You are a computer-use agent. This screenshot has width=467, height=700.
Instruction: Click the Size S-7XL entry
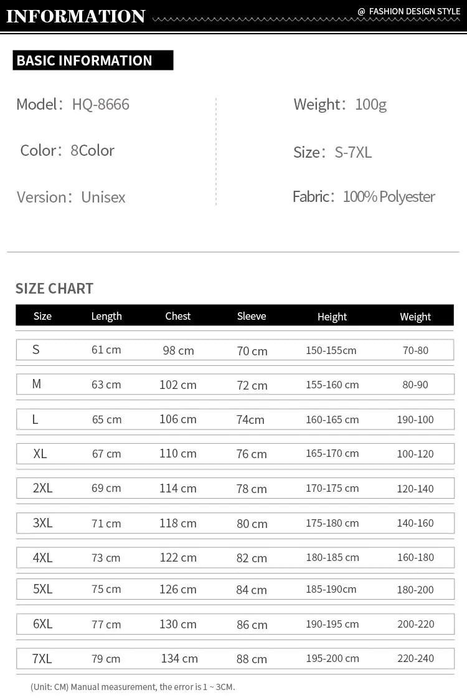333,152
